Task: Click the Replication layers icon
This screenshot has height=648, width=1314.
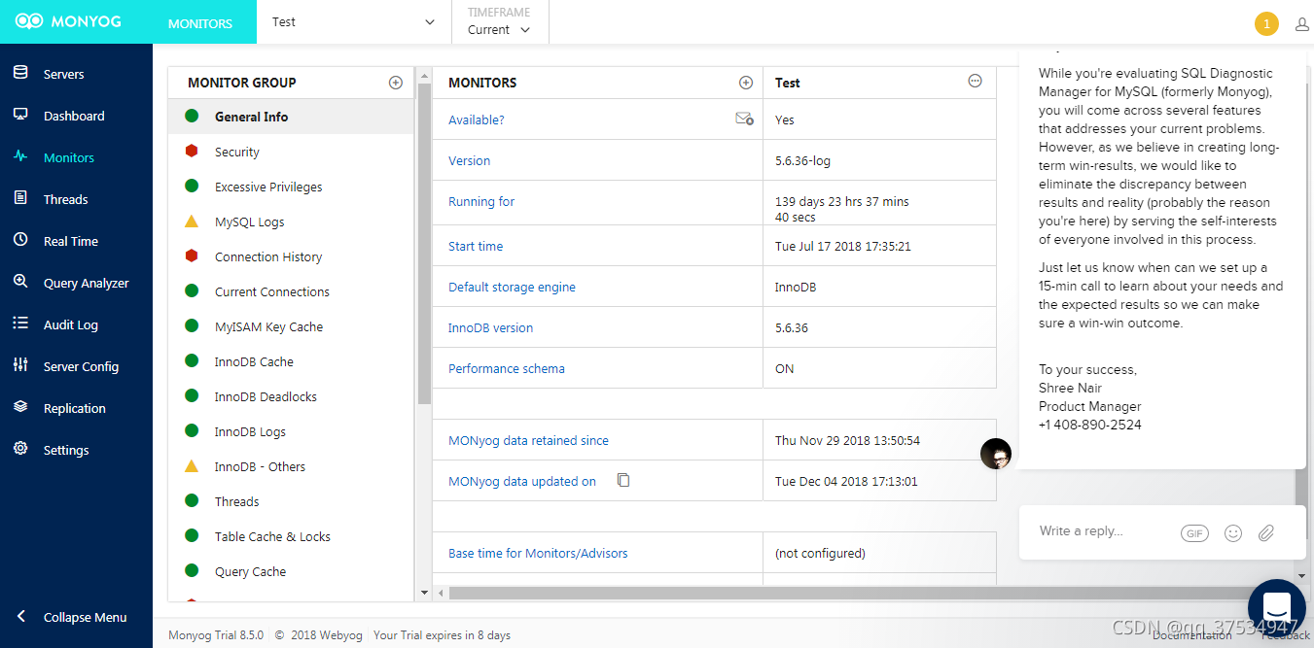Action: [20, 407]
